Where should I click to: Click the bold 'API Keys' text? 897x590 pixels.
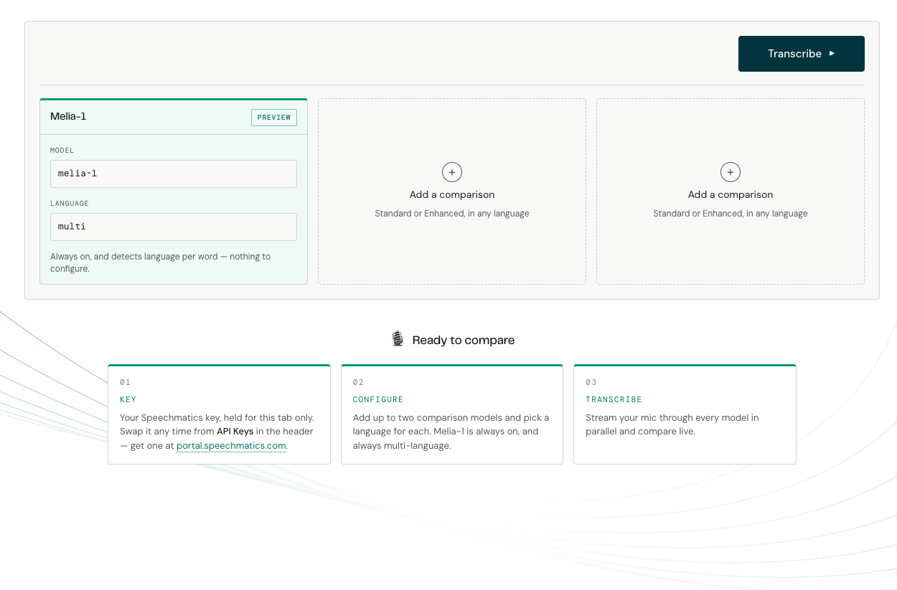235,432
